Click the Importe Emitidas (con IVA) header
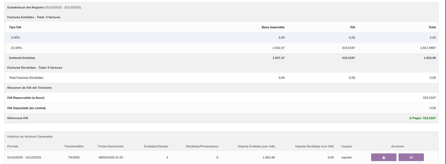 point(256,146)
